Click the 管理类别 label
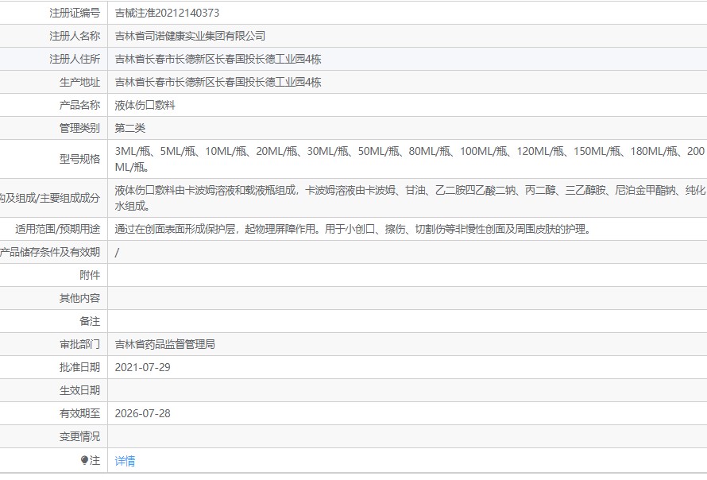The image size is (707, 480). 79,128
